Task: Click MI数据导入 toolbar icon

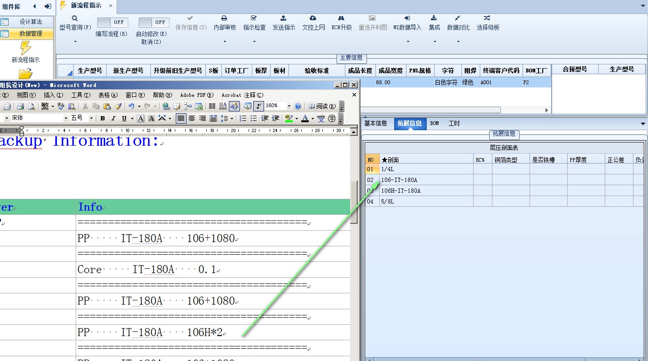Action: (x=407, y=23)
